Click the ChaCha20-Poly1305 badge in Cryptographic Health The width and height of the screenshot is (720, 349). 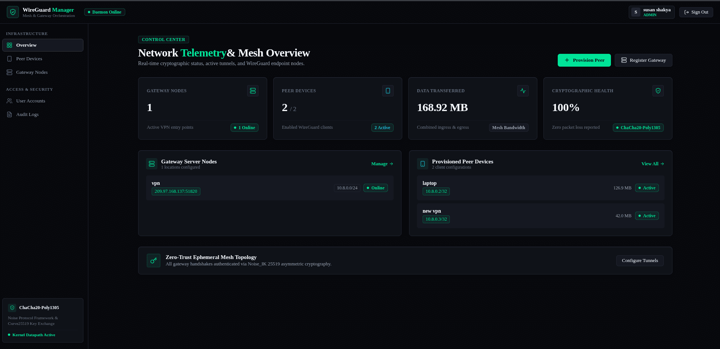pyautogui.click(x=638, y=128)
